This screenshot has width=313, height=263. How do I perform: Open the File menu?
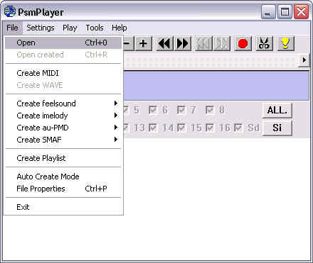(x=12, y=28)
